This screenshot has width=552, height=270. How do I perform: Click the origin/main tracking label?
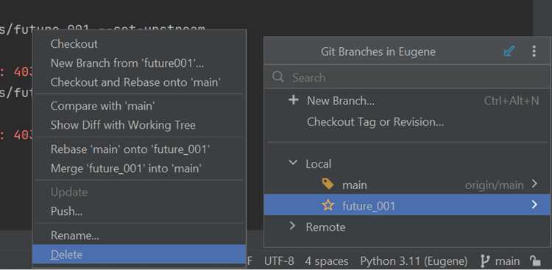pyautogui.click(x=495, y=185)
